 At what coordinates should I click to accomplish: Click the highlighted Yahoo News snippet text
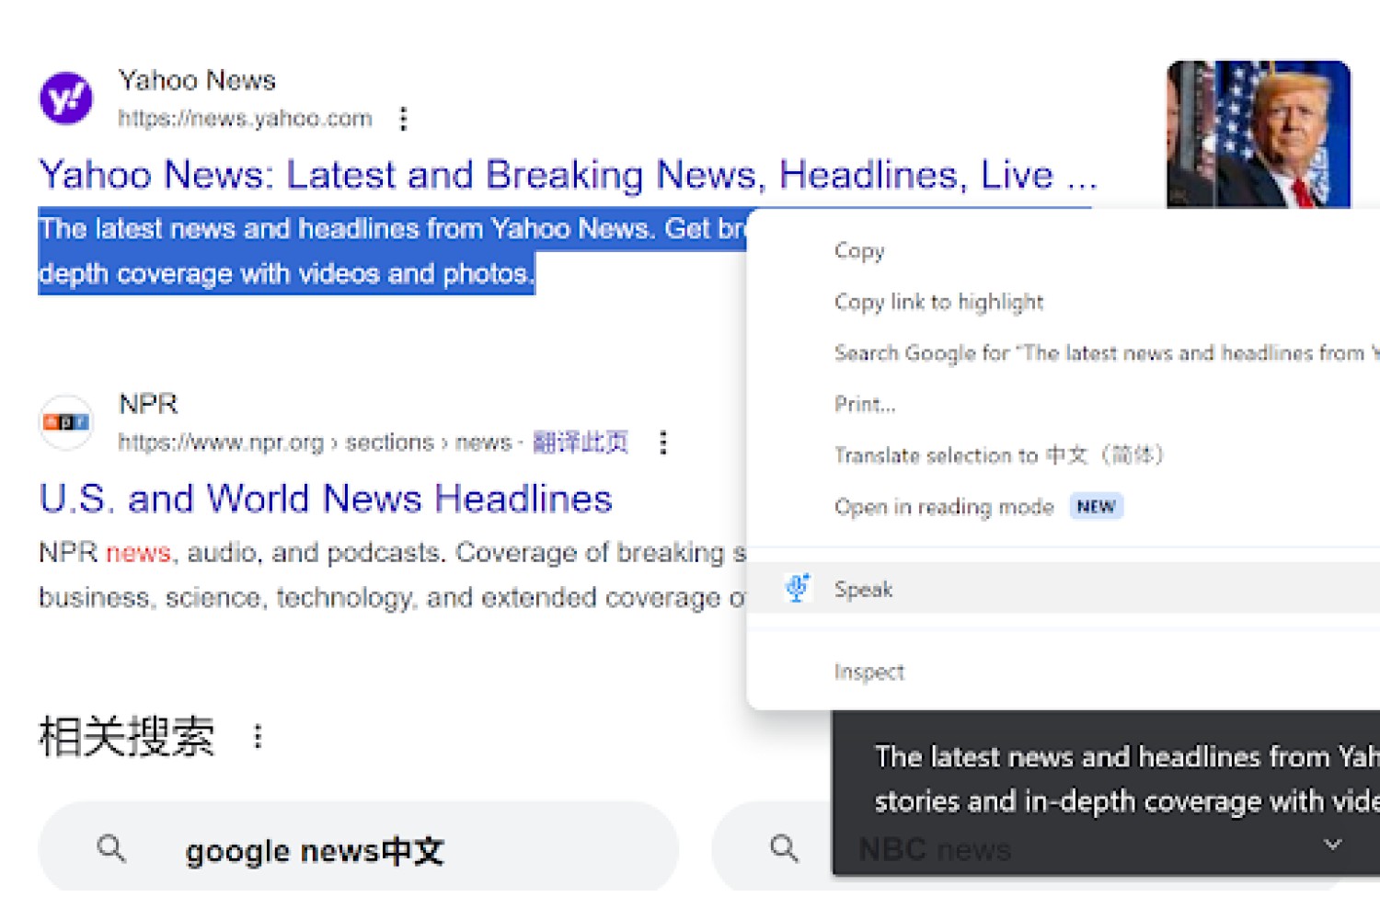(393, 251)
